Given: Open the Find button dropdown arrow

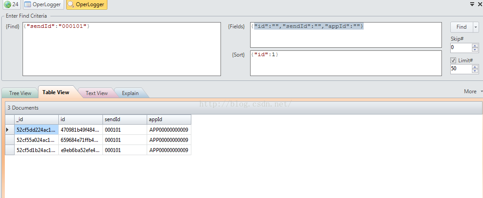Looking at the screenshot, I should [x=476, y=27].
